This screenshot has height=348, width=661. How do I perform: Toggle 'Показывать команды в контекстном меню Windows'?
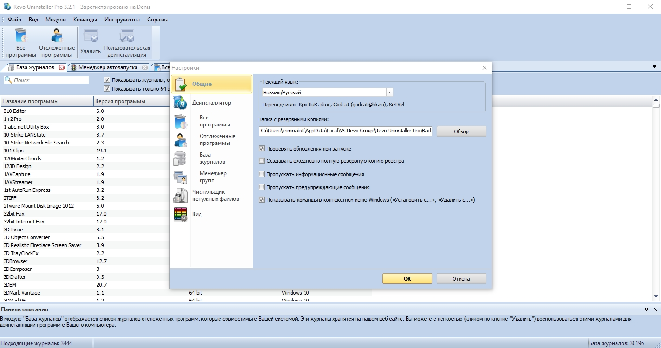click(262, 200)
